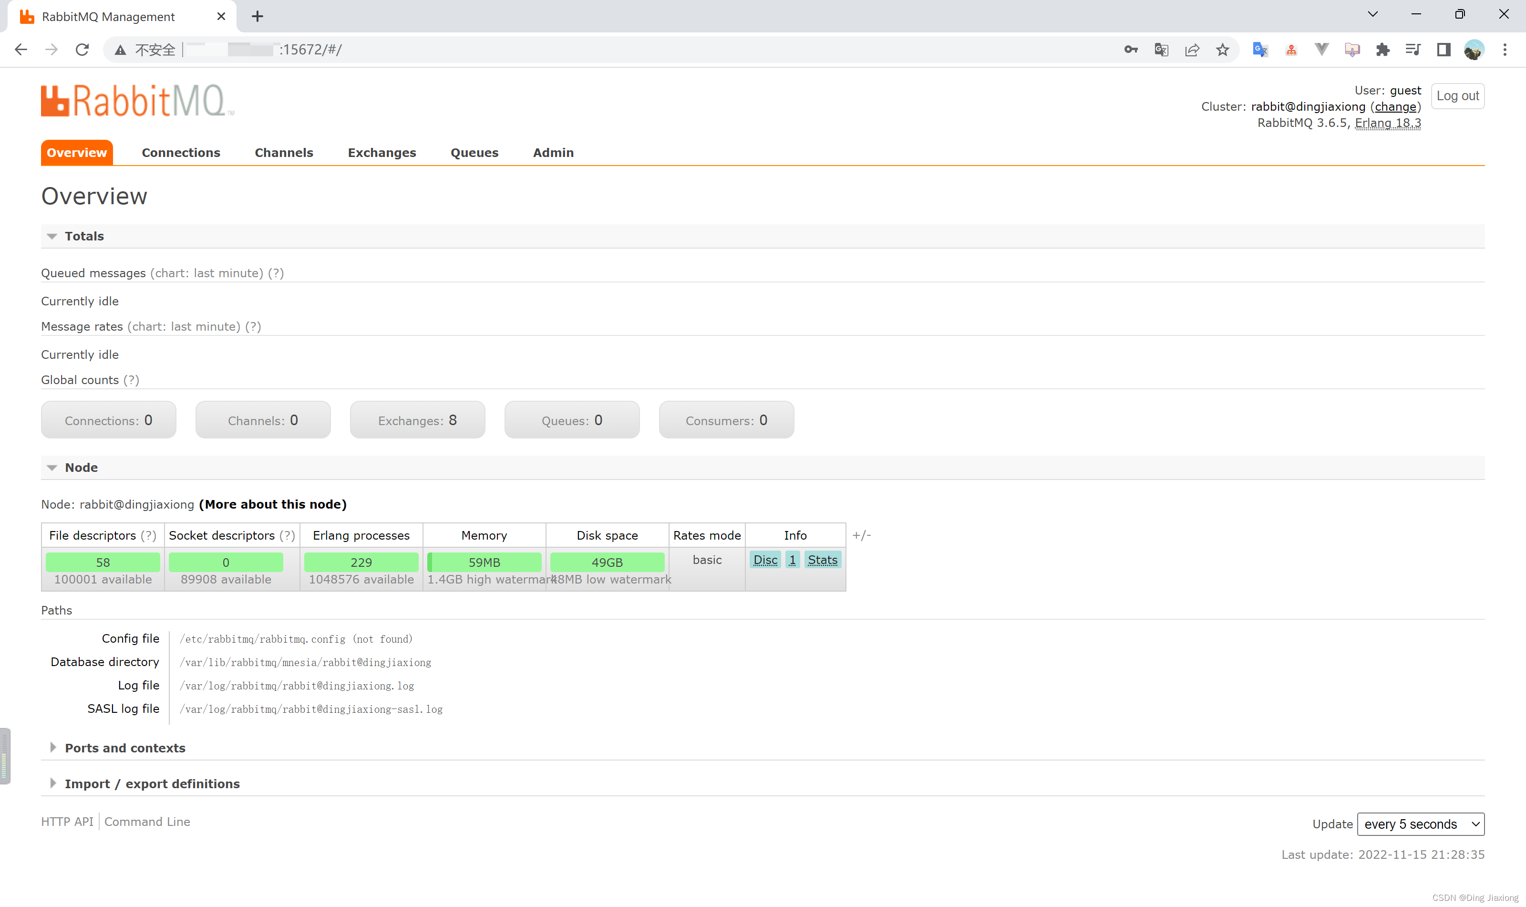The image size is (1526, 907).
Task: Click the cluster name change link
Action: (1395, 107)
